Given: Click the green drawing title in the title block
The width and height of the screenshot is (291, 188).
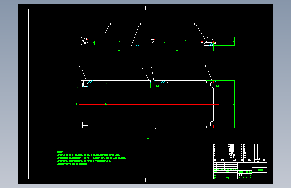Looking at the screenshot, I should click(260, 170).
